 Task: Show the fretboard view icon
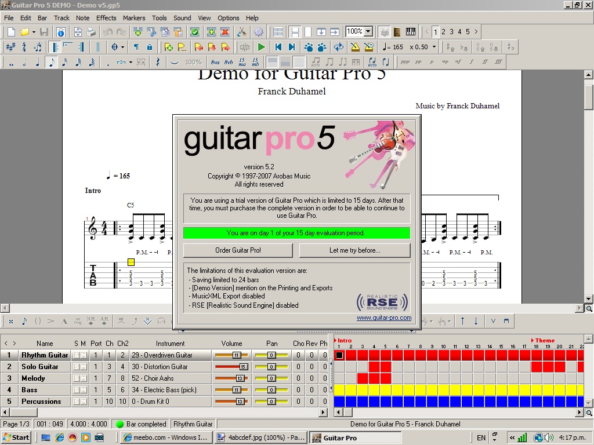point(397,32)
